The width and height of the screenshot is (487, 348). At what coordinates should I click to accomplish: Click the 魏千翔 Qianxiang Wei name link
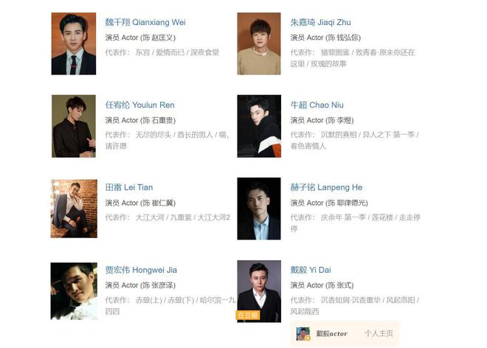[145, 22]
